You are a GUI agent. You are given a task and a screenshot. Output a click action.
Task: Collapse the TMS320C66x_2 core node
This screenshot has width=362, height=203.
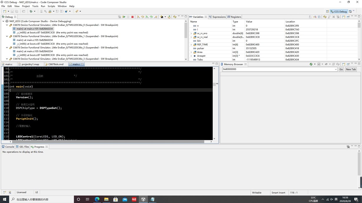point(7,48)
